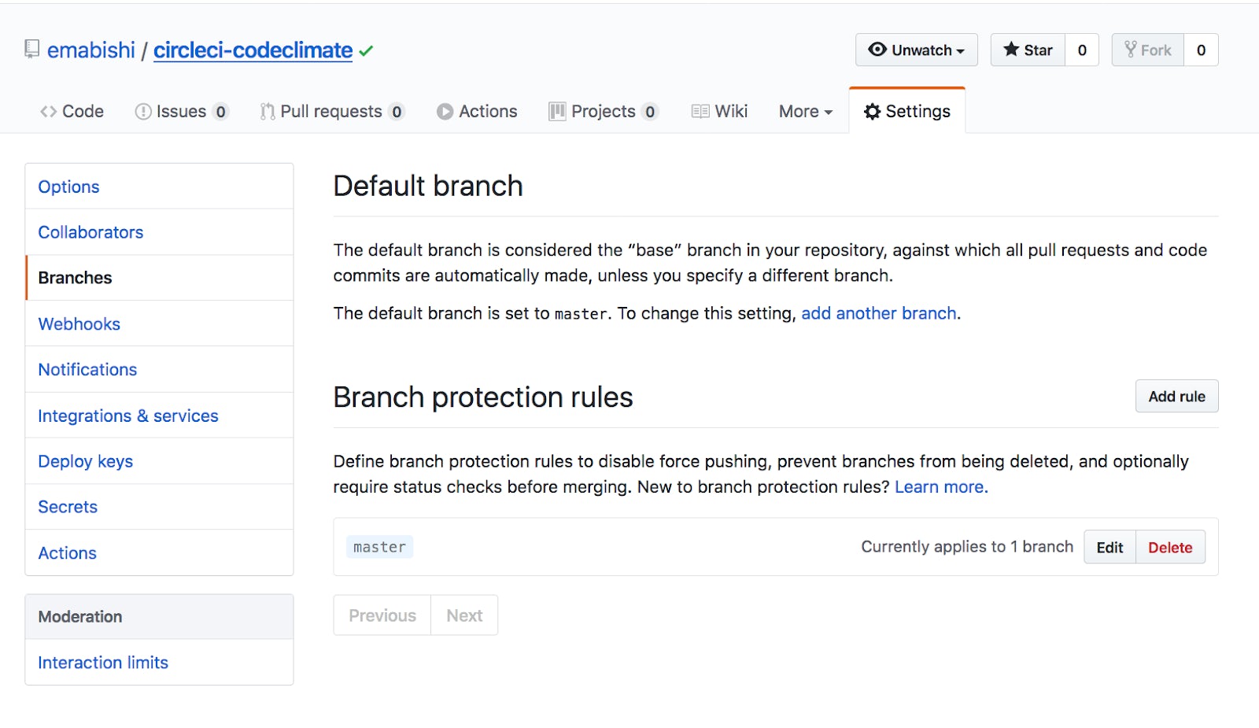Open Webhooks in the settings sidebar
Screen dimensions: 1259x728
(79, 324)
